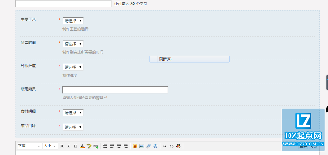Click the insert code icon
328x155 pixels.
[x=172, y=146]
